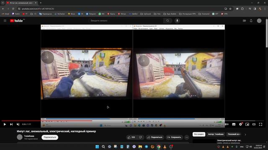Select the Автор: 1xwkaaa chip
Image resolution: width=268 pixels, height=150 pixels.
tap(216, 134)
